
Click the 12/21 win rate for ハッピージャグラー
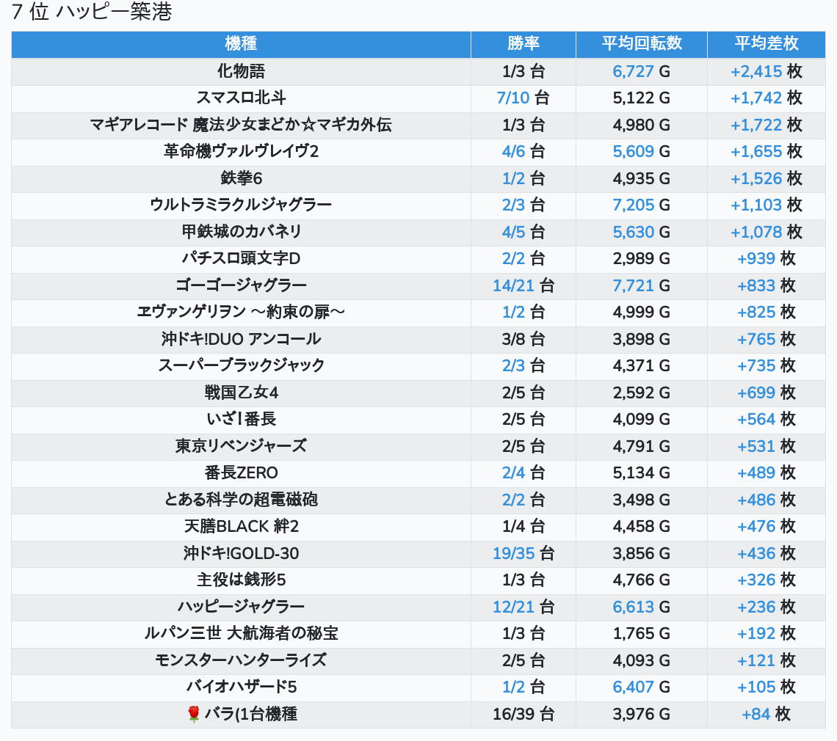[x=513, y=607]
